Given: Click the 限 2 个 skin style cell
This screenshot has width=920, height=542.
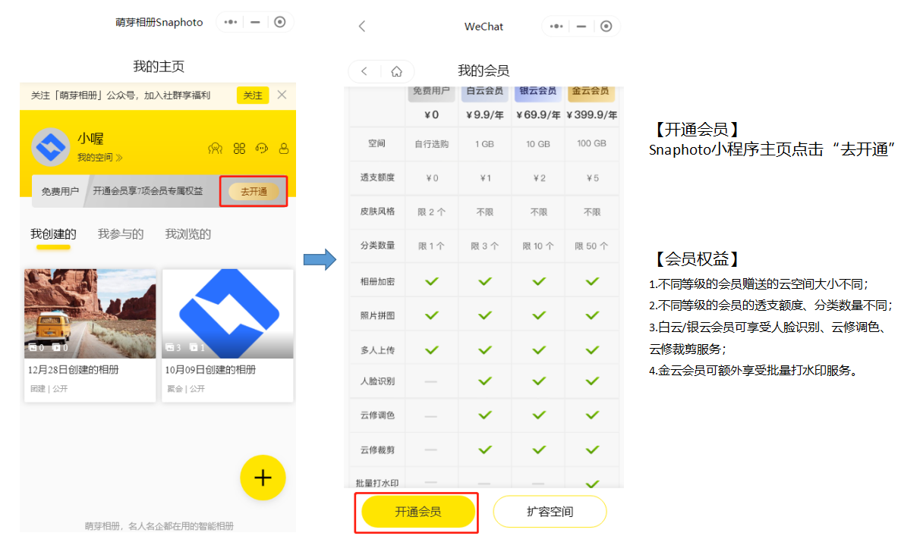Looking at the screenshot, I should (431, 211).
